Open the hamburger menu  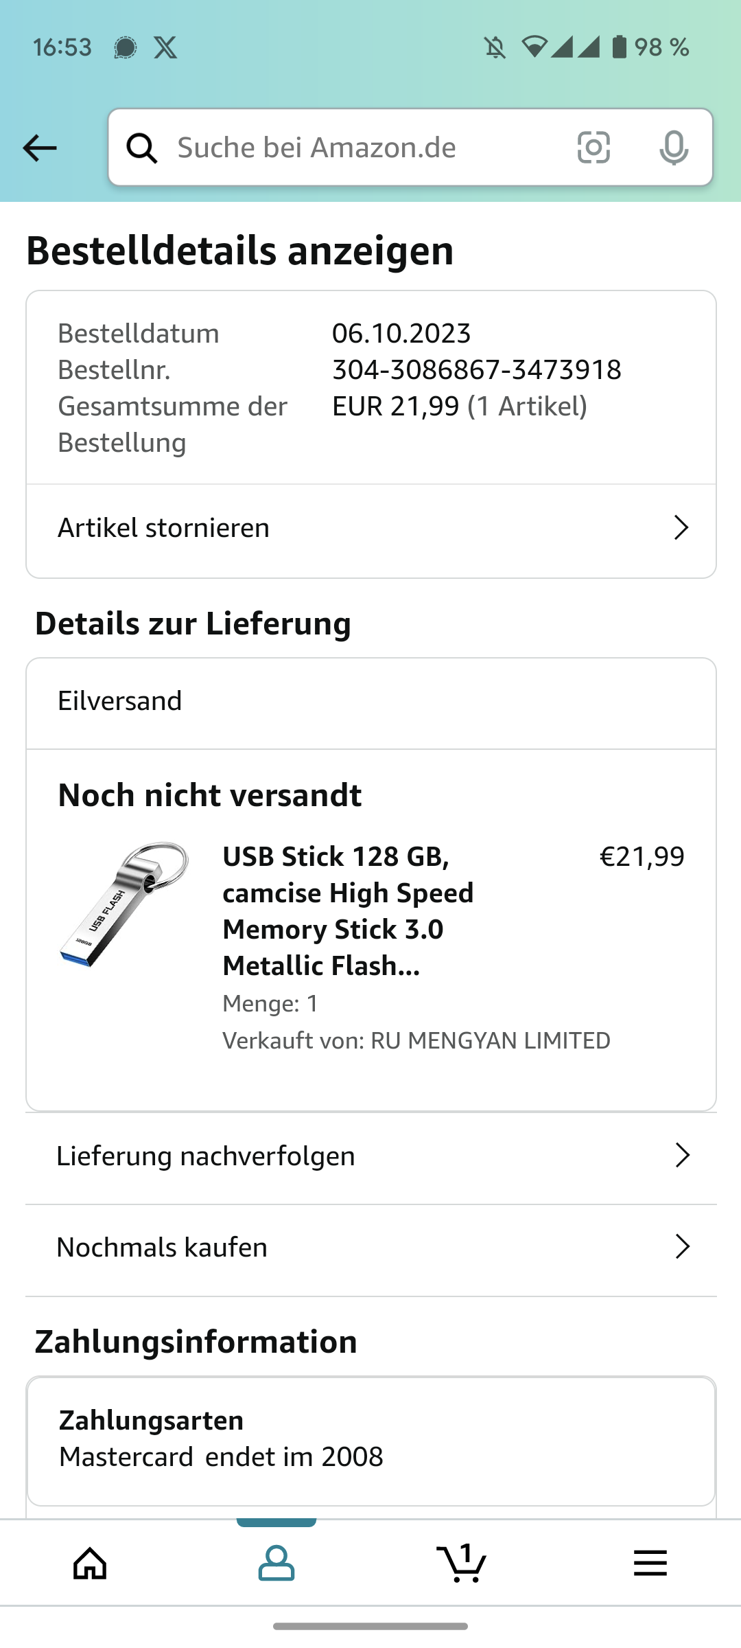coord(650,1564)
